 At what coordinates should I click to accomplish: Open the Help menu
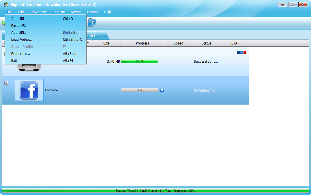coord(108,12)
